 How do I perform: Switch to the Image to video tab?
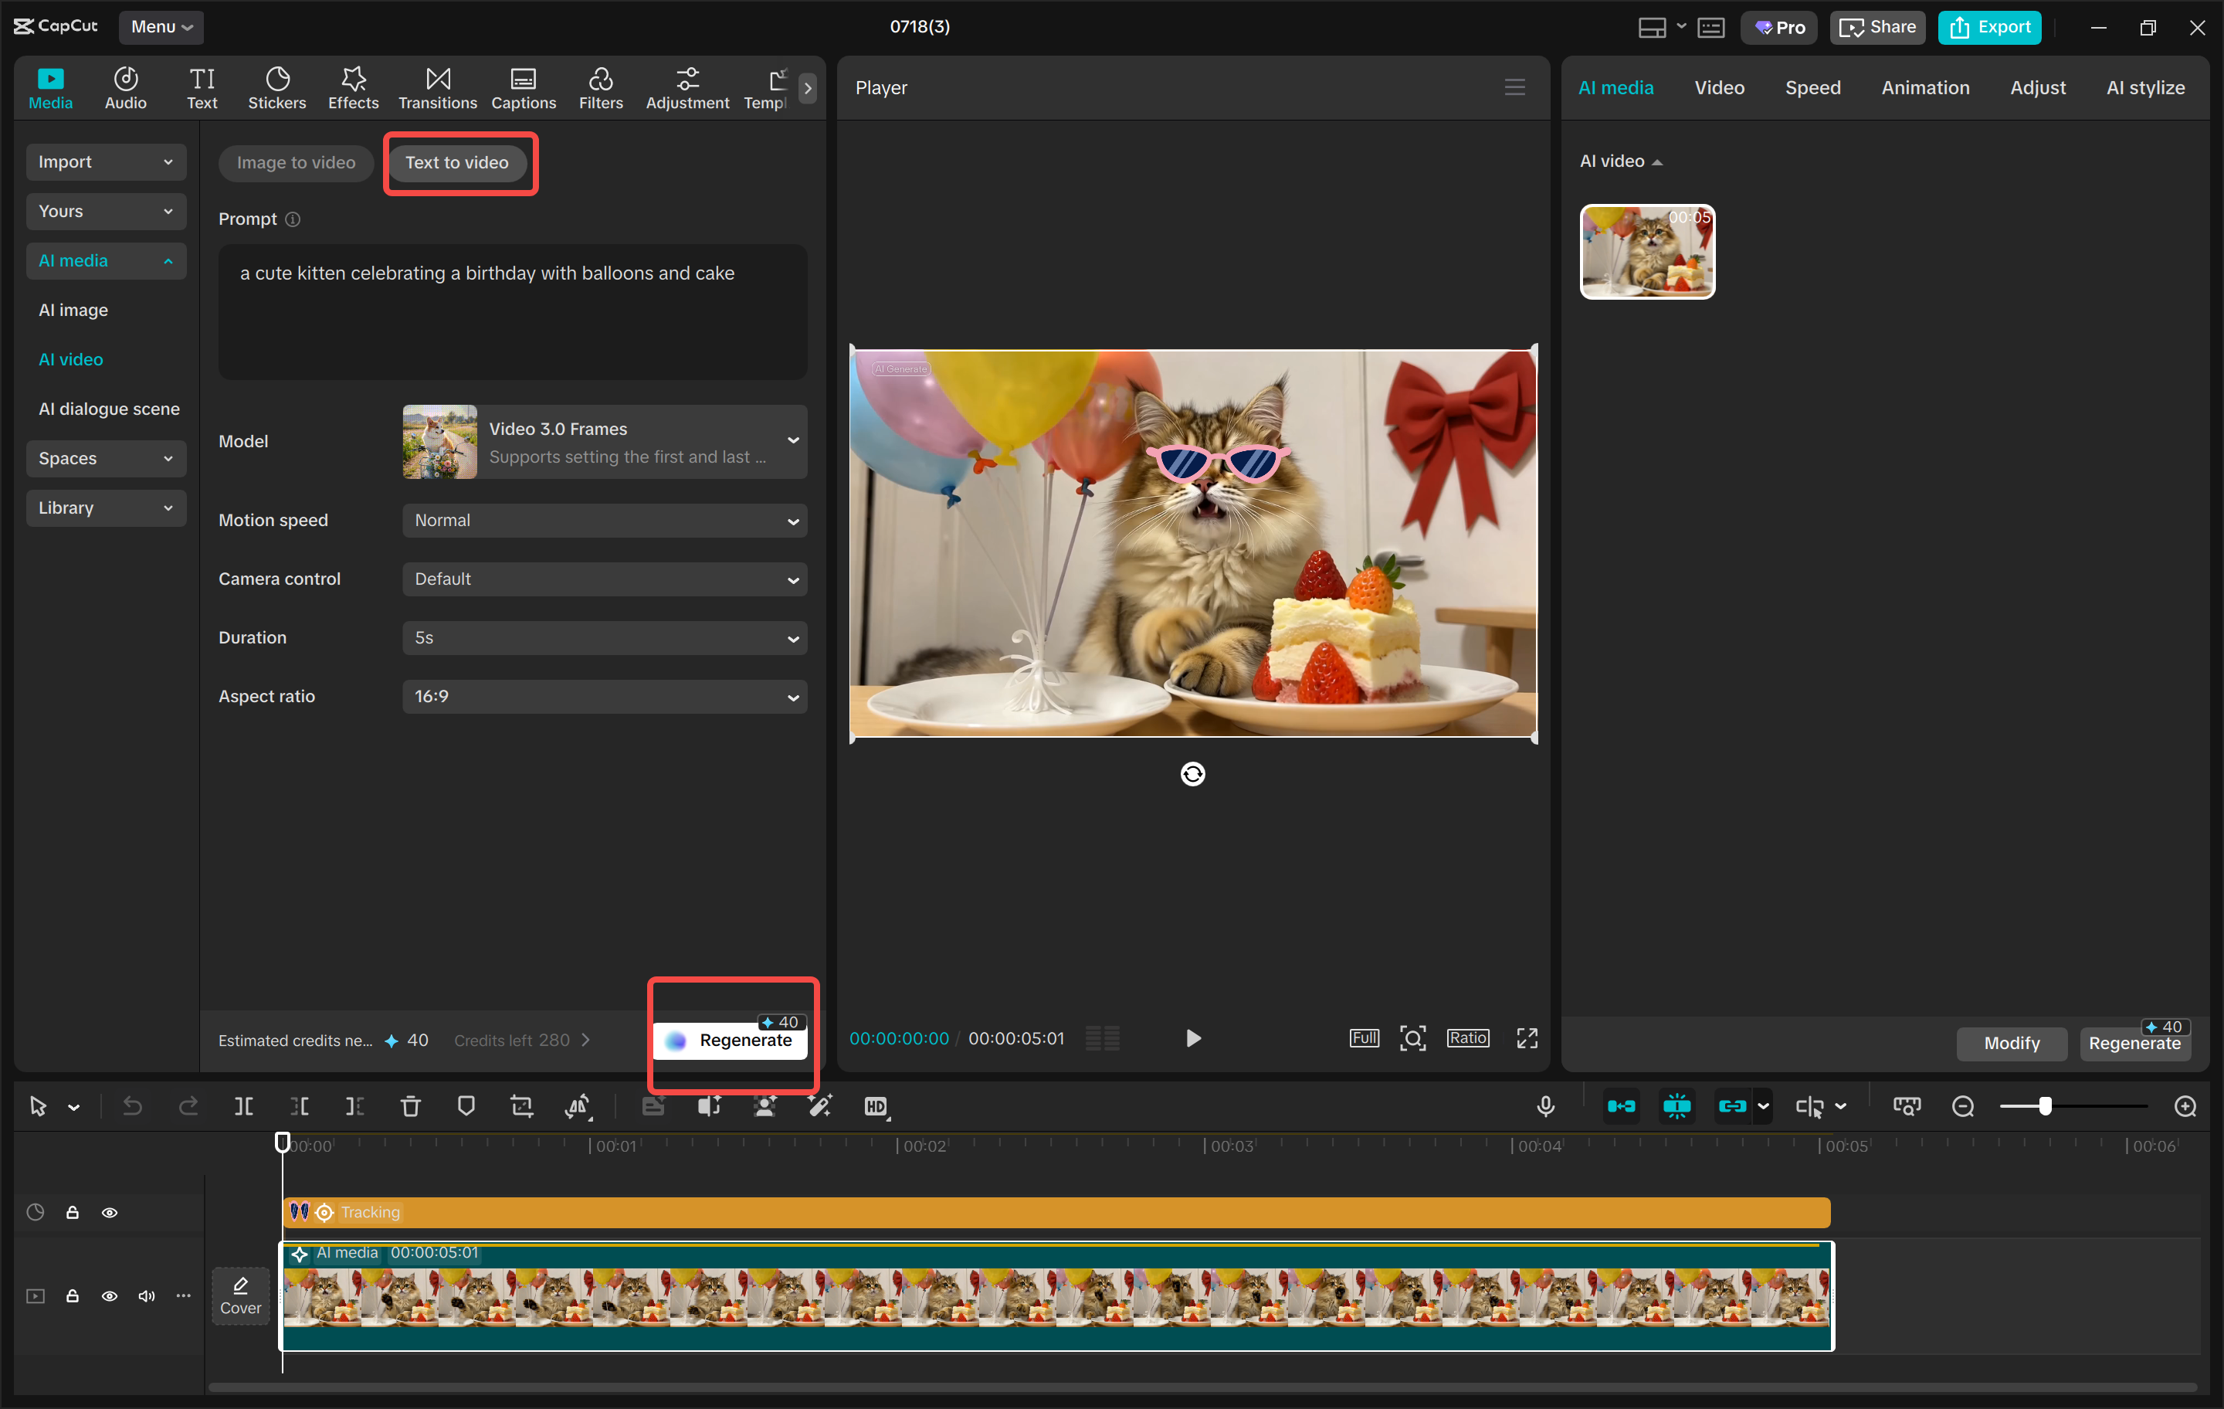coord(296,163)
